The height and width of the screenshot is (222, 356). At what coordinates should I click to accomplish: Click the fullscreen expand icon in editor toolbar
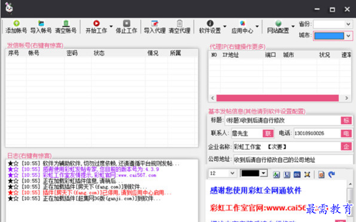[x=307, y=174]
